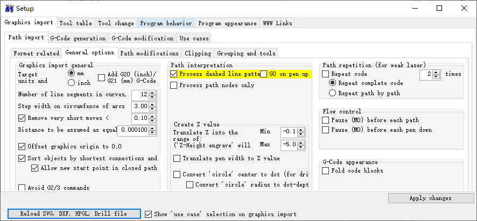The width and height of the screenshot is (477, 221).
Task: Open the Tool table tab
Action: tap(75, 23)
